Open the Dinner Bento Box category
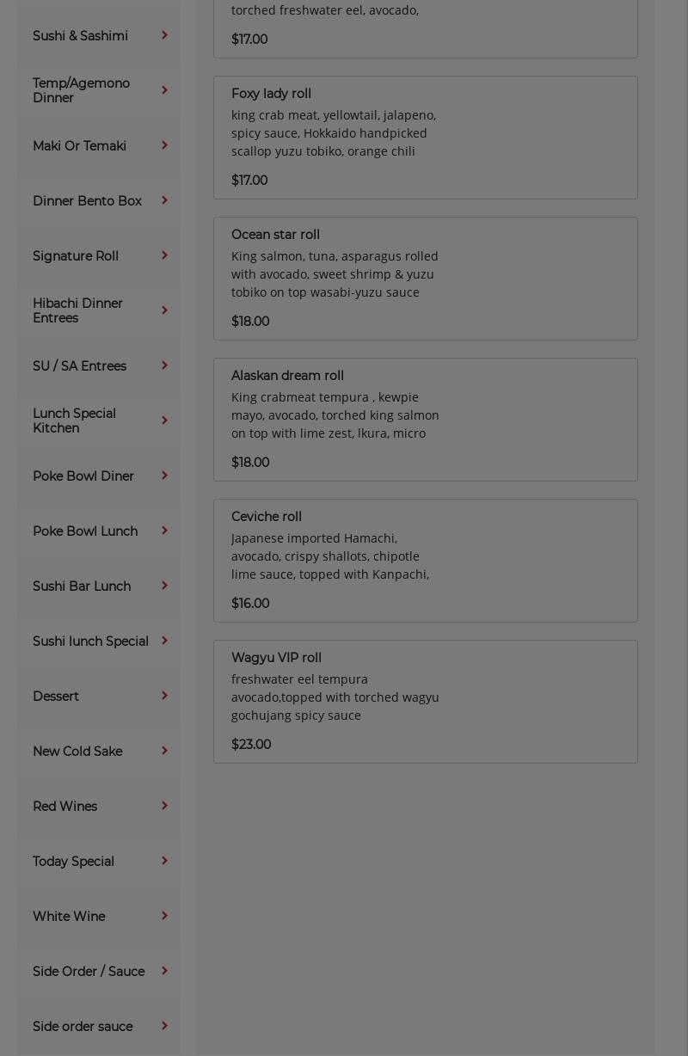The height and width of the screenshot is (1056, 688). click(87, 201)
